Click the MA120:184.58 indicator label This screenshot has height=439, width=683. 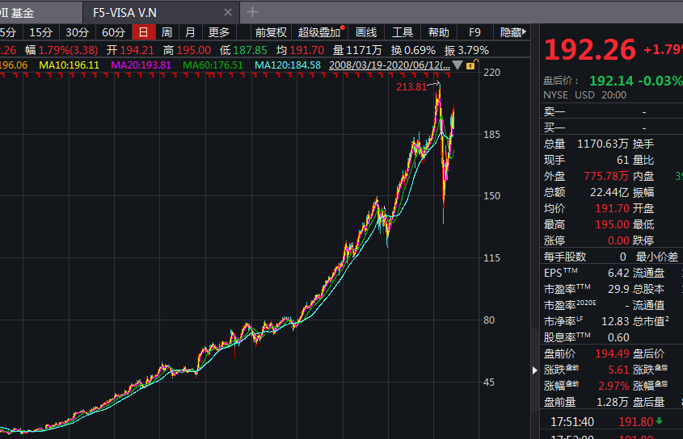coord(288,65)
